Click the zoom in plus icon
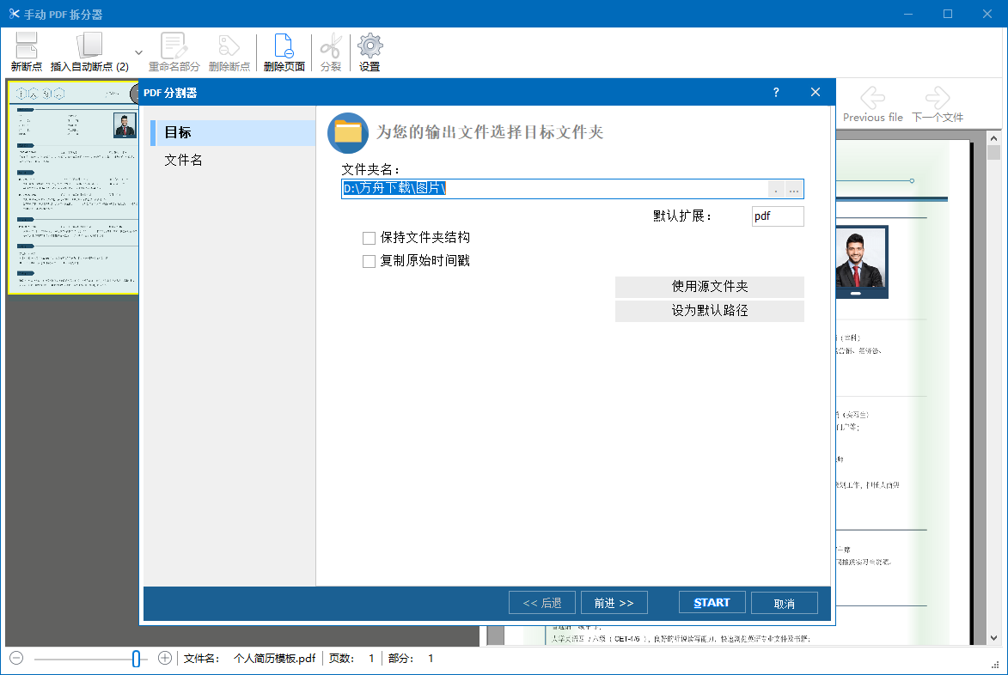This screenshot has width=1008, height=675. pos(165,659)
